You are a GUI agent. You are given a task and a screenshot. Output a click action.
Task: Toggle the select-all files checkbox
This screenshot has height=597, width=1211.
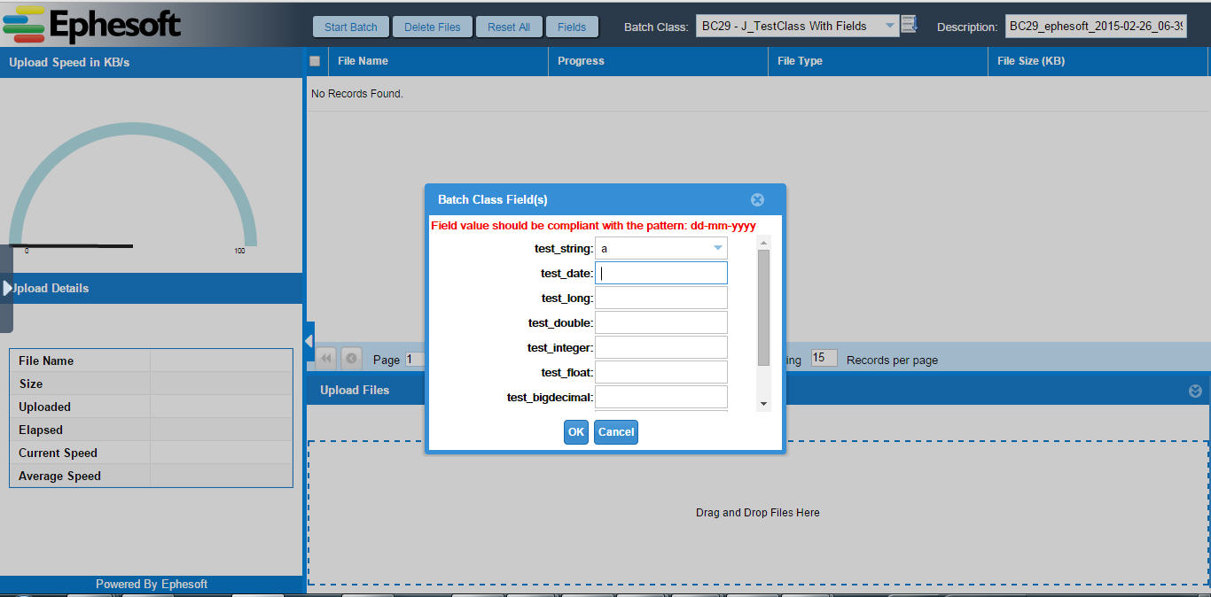click(315, 61)
